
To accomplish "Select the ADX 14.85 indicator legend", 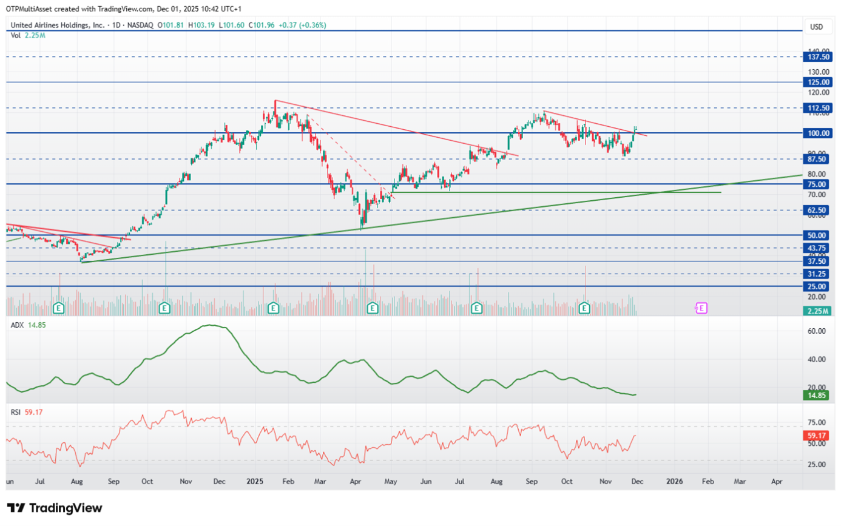I will point(29,325).
